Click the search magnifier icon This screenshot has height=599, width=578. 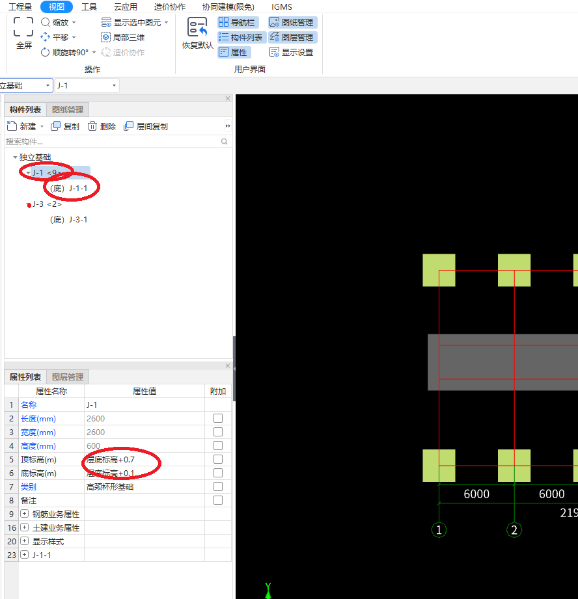[225, 142]
